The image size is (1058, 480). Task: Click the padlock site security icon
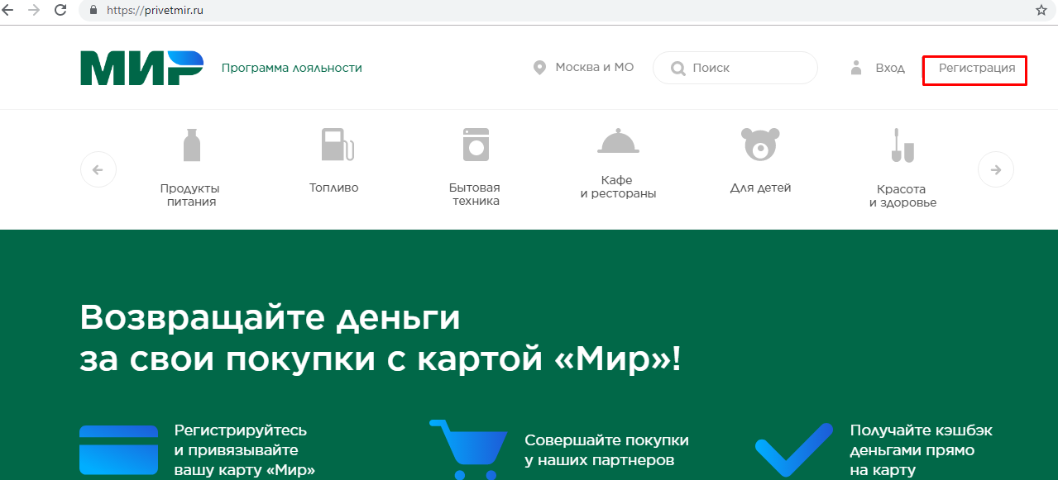pyautogui.click(x=93, y=11)
